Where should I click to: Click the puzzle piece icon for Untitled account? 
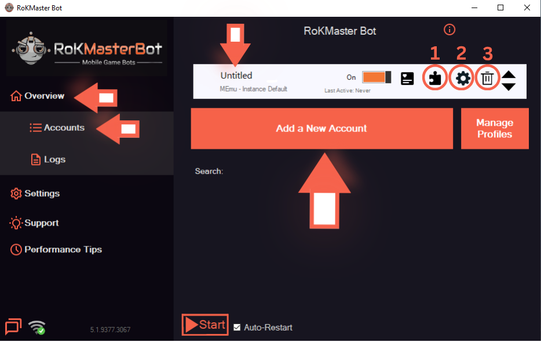tap(435, 78)
